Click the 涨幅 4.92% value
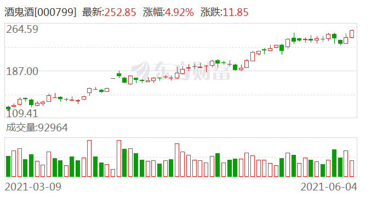The image size is (377, 197). [x=179, y=12]
